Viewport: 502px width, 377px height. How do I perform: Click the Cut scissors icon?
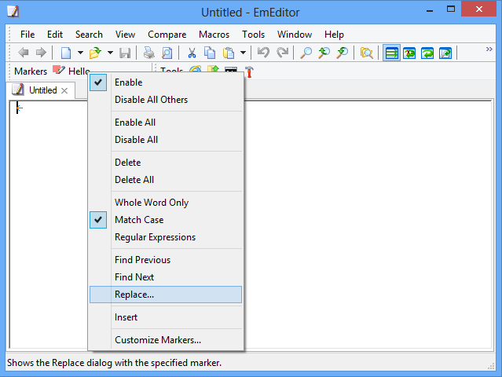point(192,53)
